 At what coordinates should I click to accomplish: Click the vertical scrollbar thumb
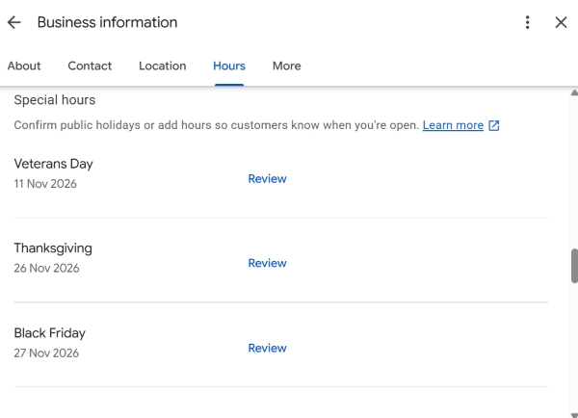pos(574,266)
